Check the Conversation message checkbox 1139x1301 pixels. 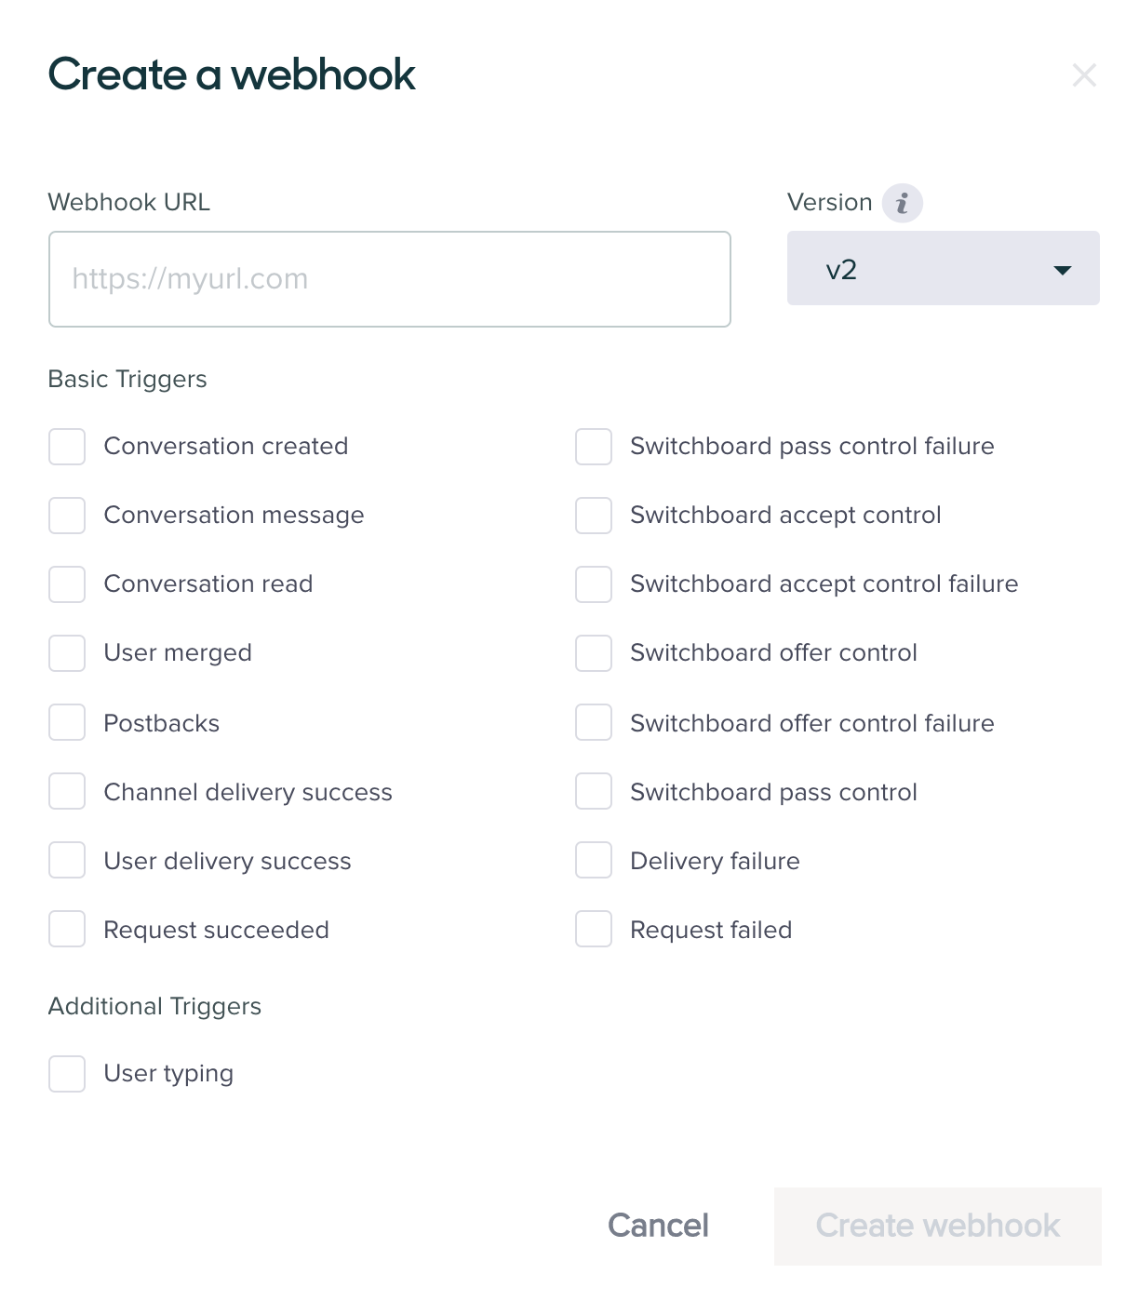[67, 516]
